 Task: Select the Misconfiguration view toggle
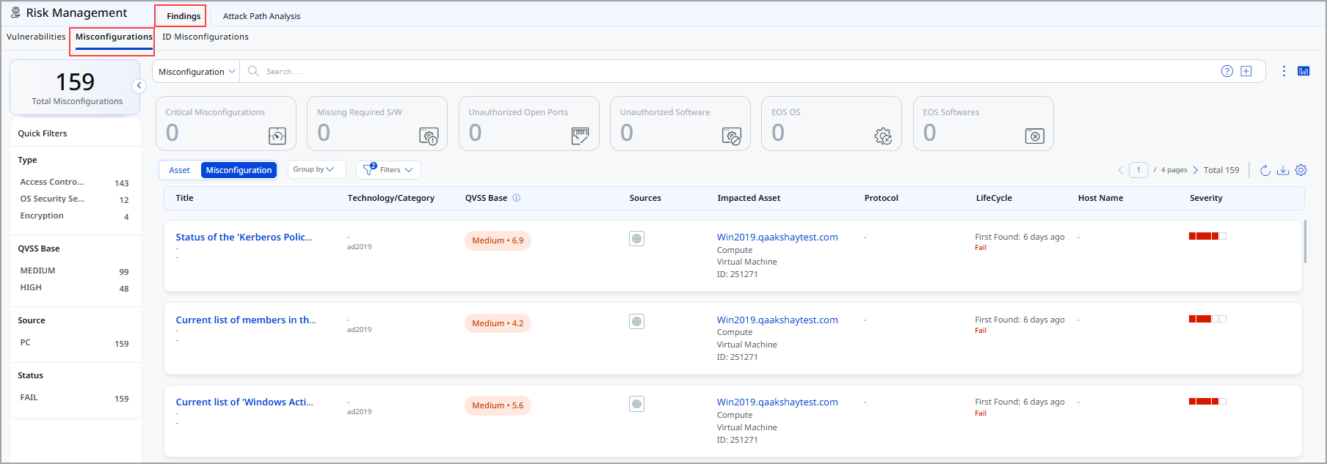(239, 170)
